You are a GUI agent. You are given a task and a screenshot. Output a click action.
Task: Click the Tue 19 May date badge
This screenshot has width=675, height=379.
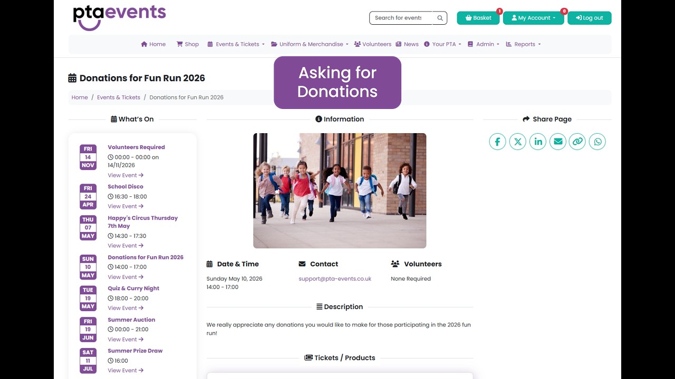(88, 298)
